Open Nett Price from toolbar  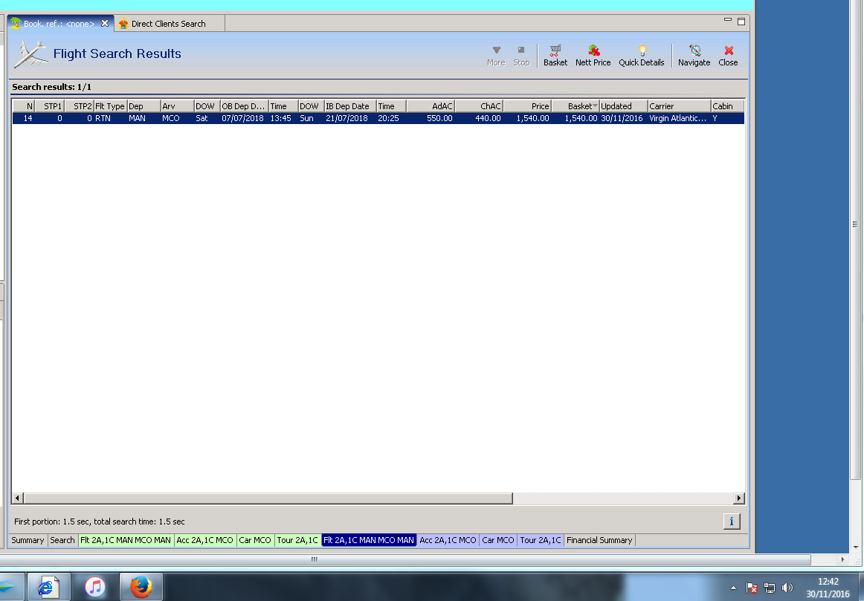(x=593, y=56)
